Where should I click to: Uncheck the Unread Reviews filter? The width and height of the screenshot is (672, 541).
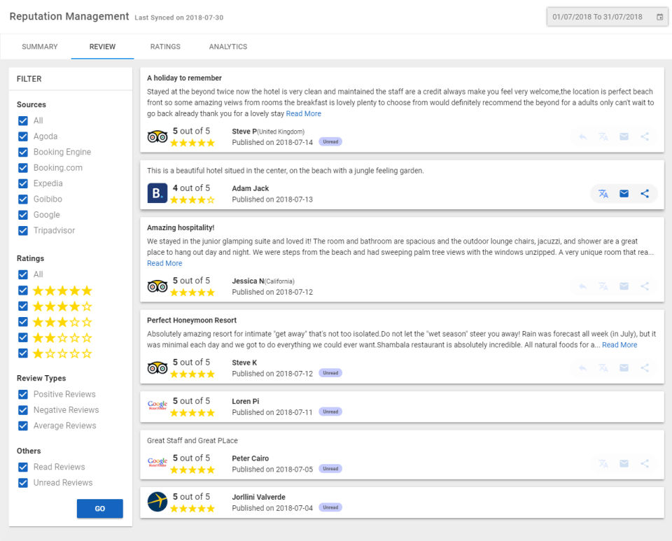(x=23, y=483)
